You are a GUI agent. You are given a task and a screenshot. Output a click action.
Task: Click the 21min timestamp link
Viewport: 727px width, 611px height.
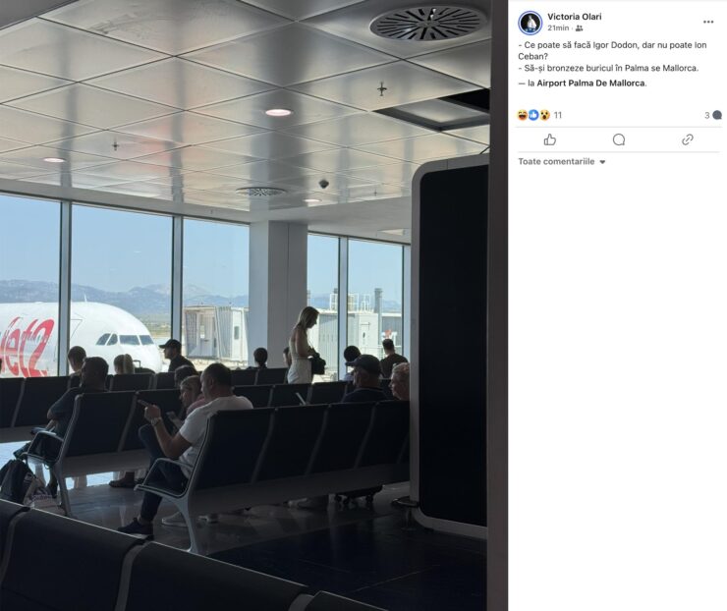tap(558, 28)
